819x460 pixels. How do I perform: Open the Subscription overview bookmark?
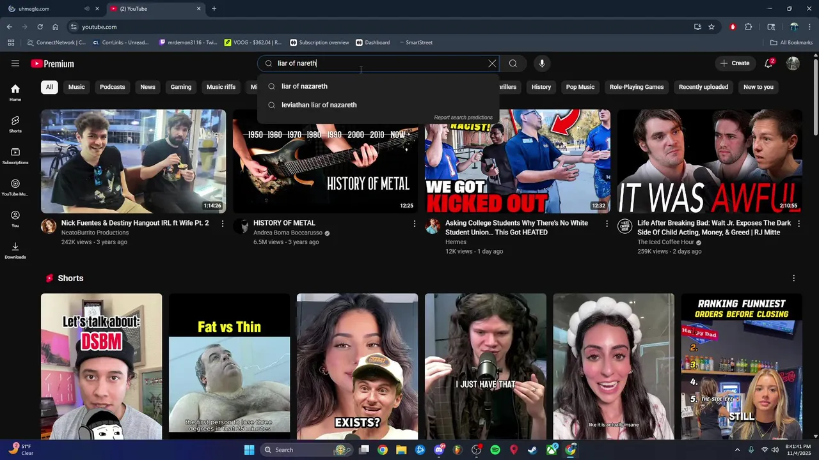(319, 42)
